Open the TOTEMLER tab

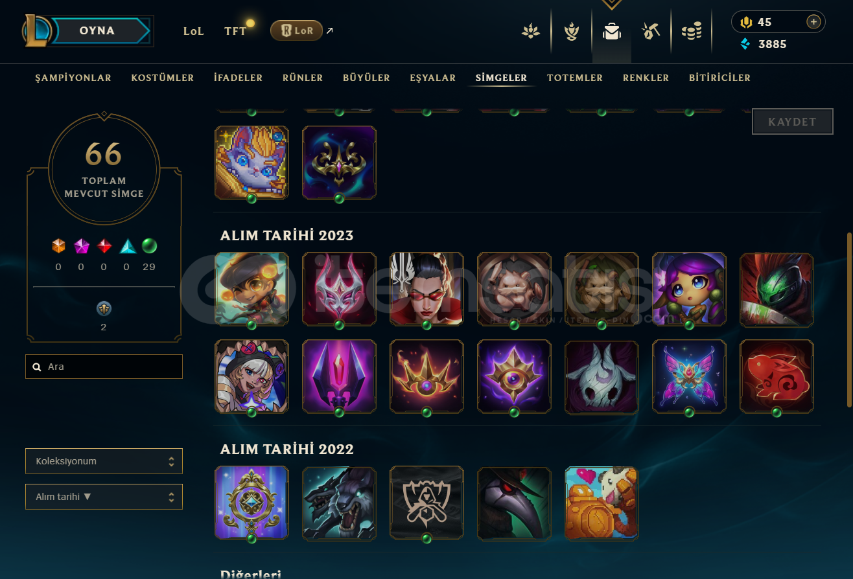pos(575,78)
